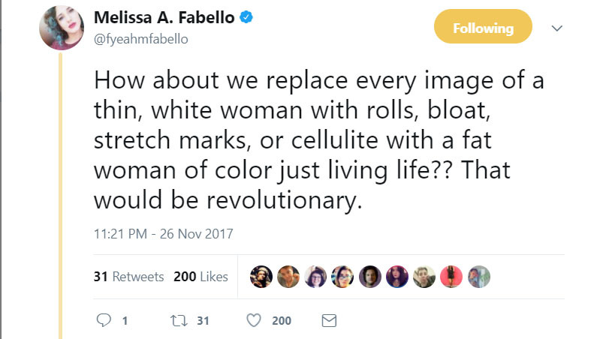Viewport: 600px width, 339px height.
Task: Open Melissa A. Fabello's profile avatar
Action: tap(62, 28)
